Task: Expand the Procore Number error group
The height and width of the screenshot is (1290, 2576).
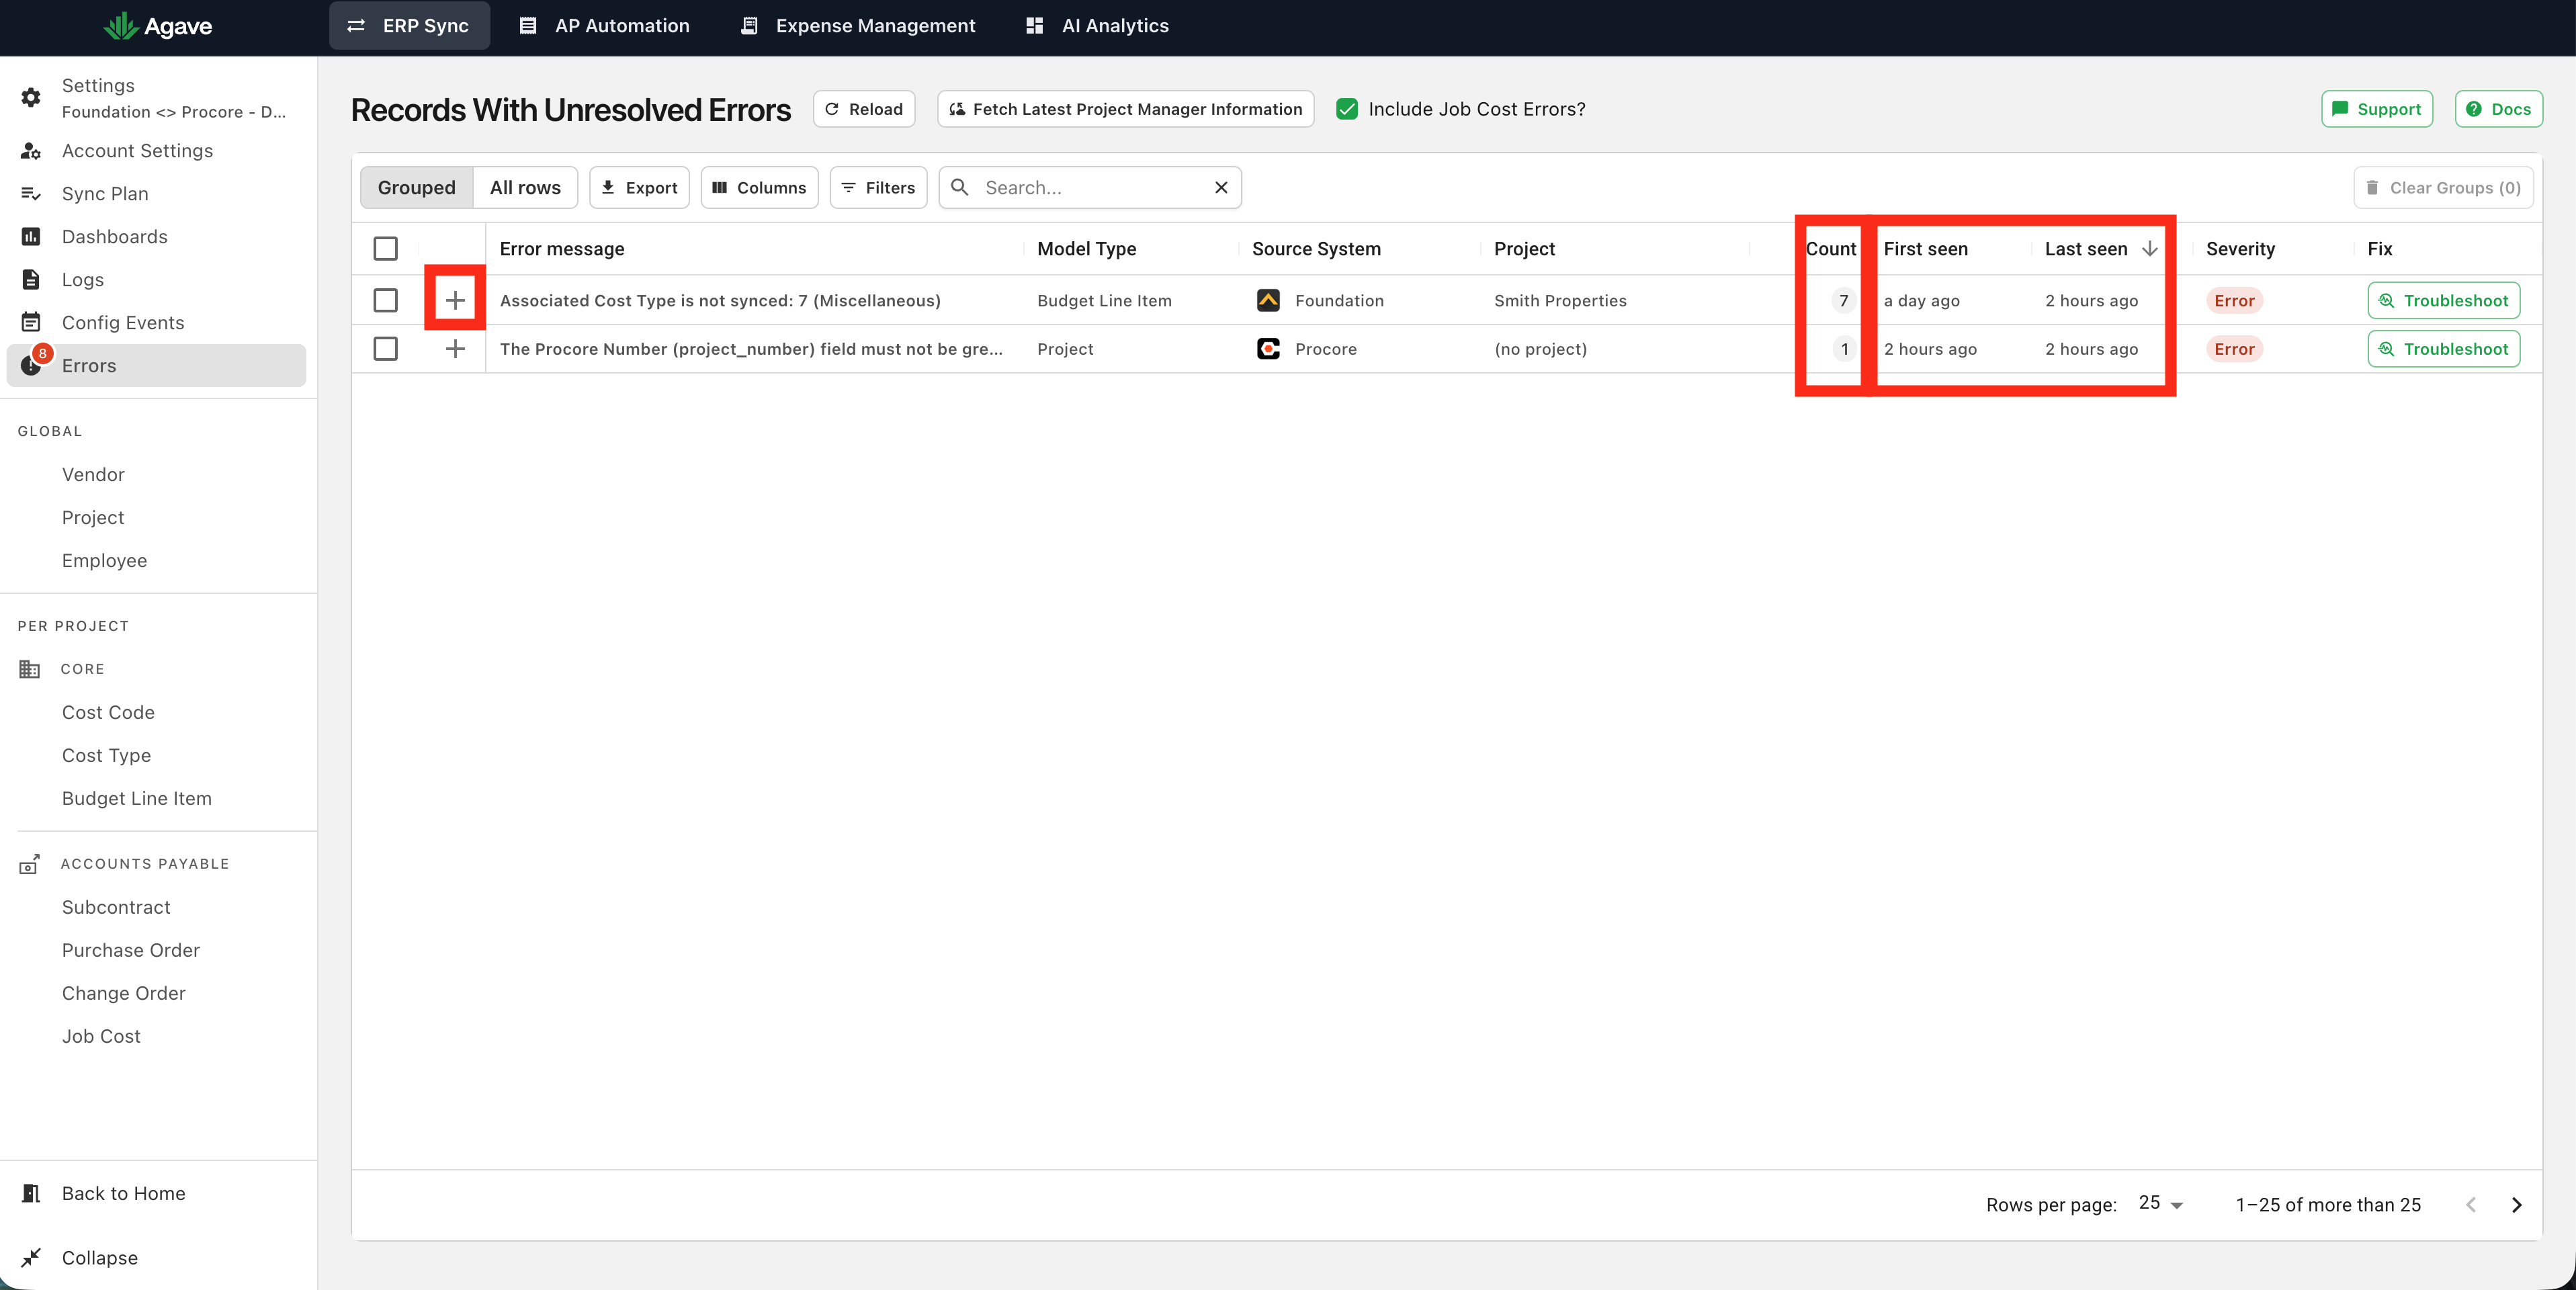Action: (455, 349)
